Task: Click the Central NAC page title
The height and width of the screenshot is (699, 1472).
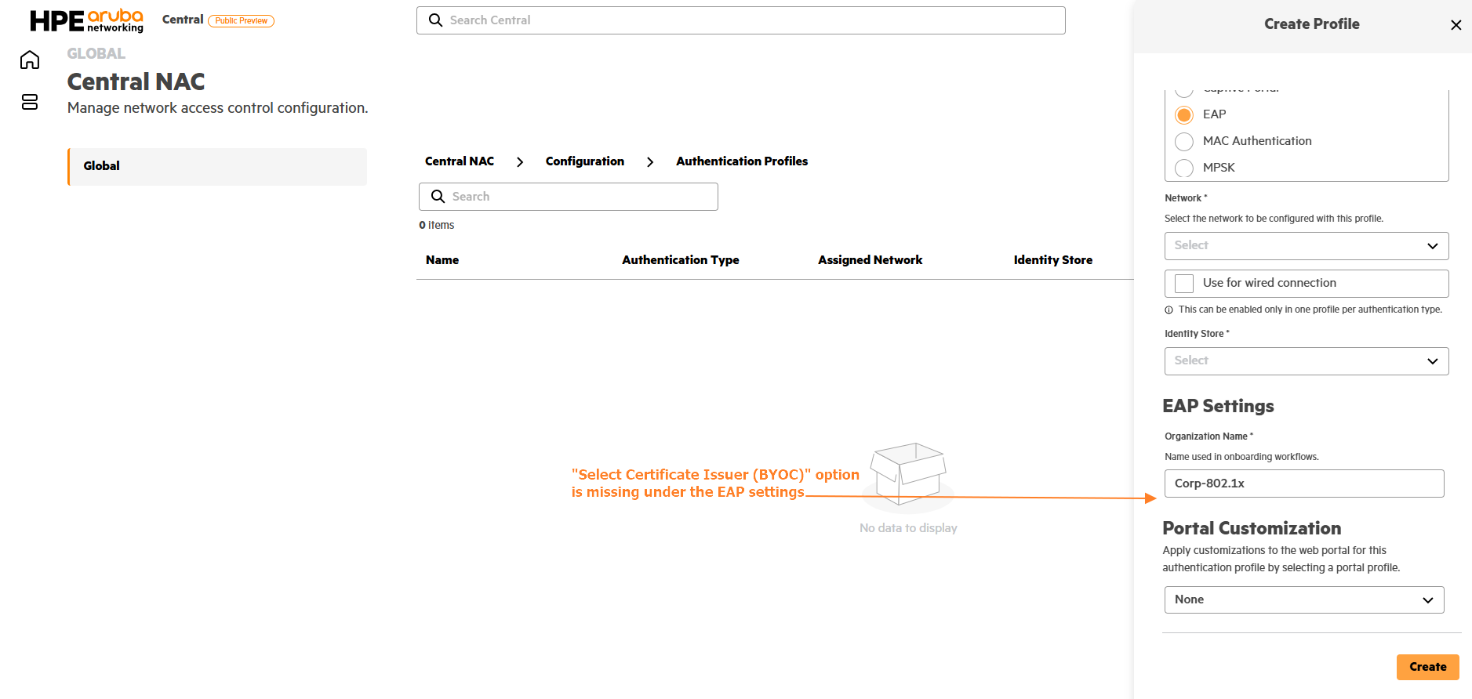Action: coord(136,81)
